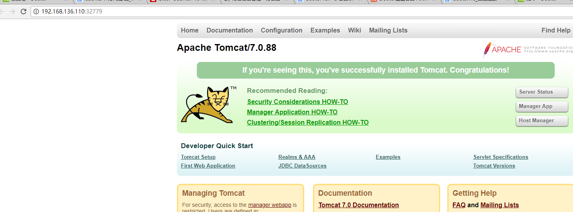
Task: Open the Home menu item
Action: (x=190, y=30)
